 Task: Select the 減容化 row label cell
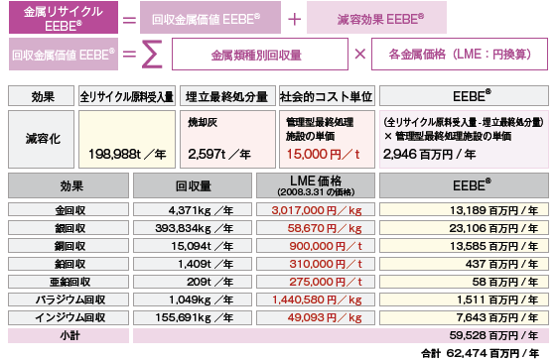pos(41,139)
